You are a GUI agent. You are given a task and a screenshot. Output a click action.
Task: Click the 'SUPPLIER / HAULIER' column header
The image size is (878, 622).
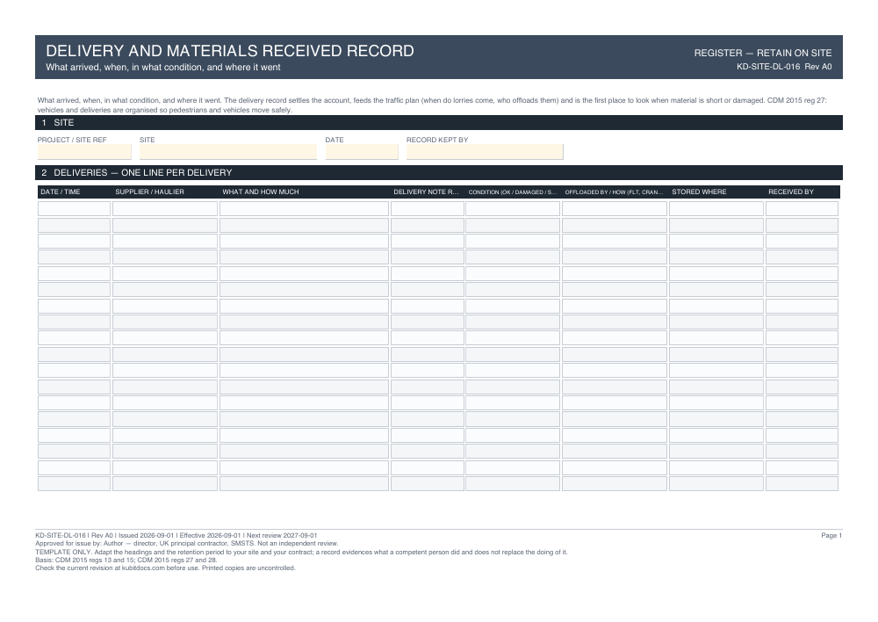click(149, 192)
